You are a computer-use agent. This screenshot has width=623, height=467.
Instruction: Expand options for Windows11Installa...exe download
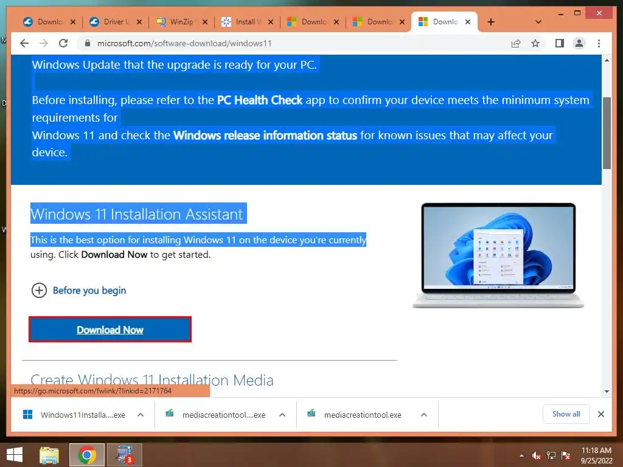click(x=141, y=415)
